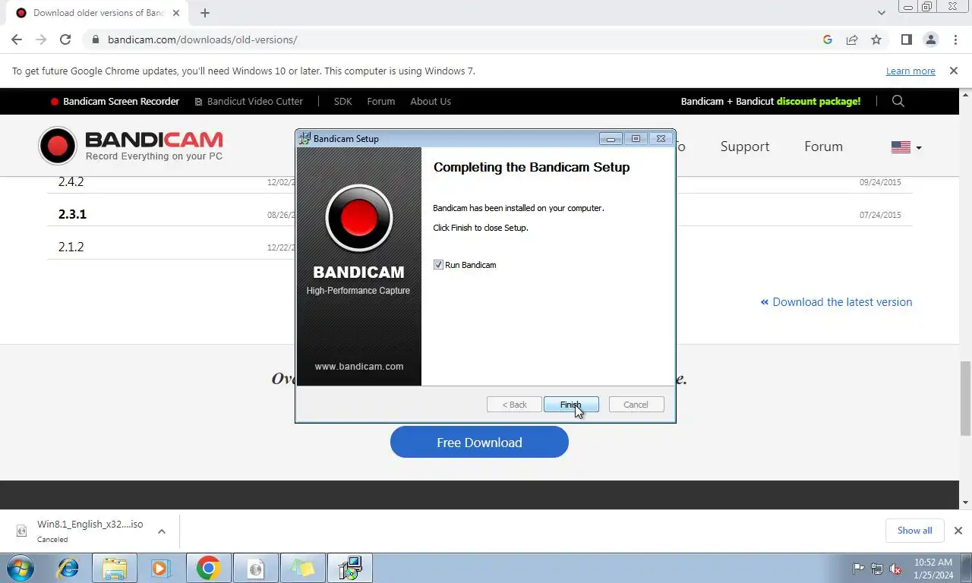
Task: Click the Google icon in the address bar
Action: pos(828,39)
